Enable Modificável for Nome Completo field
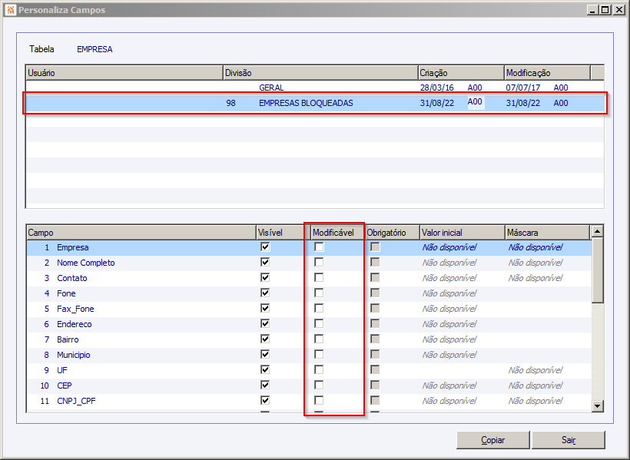Viewport: 630px width, 460px height. point(319,262)
